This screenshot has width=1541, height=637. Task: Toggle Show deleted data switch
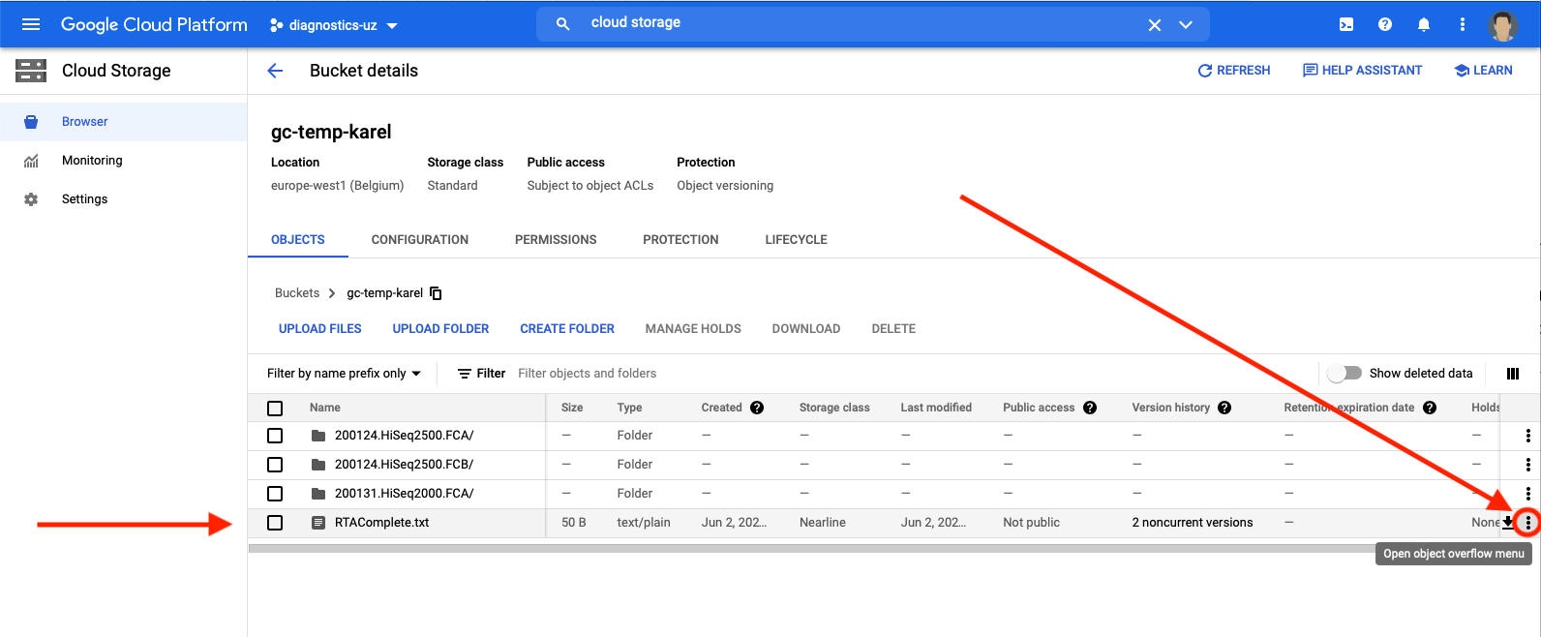[1345, 374]
